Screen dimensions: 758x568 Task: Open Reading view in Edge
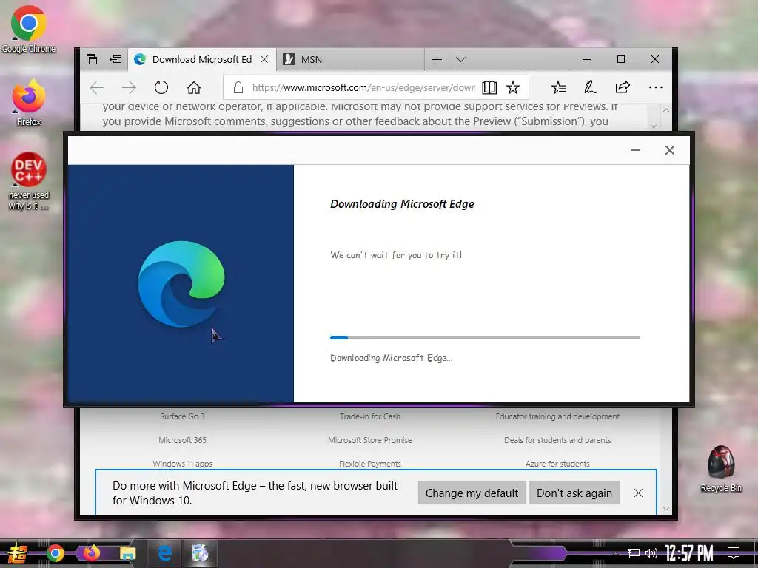pyautogui.click(x=489, y=87)
